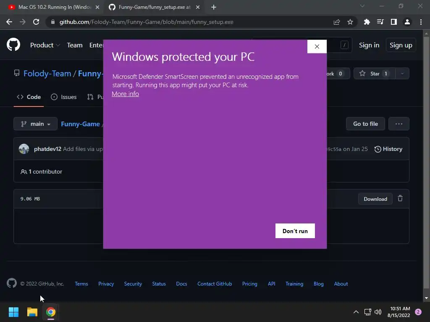Screen dimensions: 430x322
Task: Reload the page with the refresh icon
Action: (x=36, y=22)
